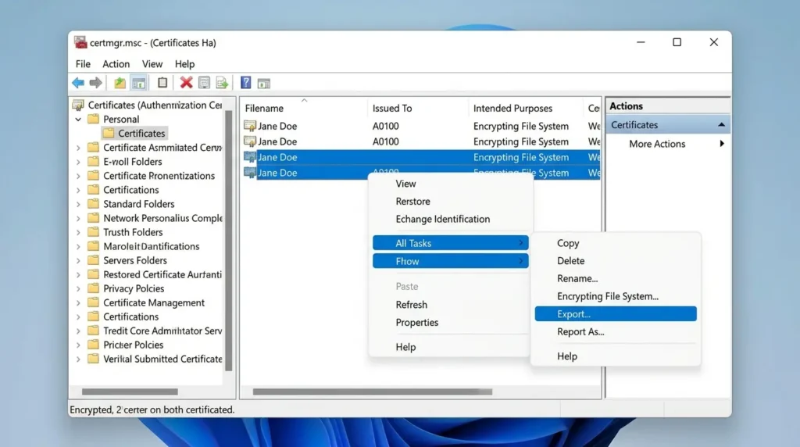800x447 pixels.
Task: Click the Trusth Folders folder icon
Action: point(93,231)
